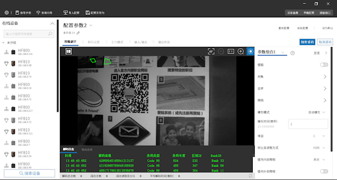
Task: Click the 粘贴配置 paste configuration link
Action: point(303,28)
